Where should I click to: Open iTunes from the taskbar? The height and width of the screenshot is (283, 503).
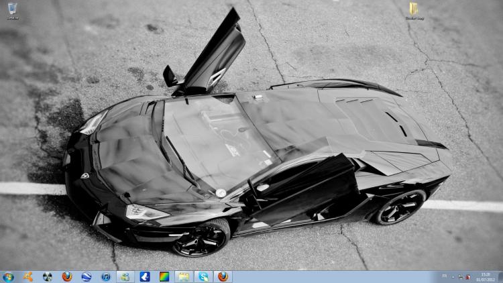(x=105, y=276)
